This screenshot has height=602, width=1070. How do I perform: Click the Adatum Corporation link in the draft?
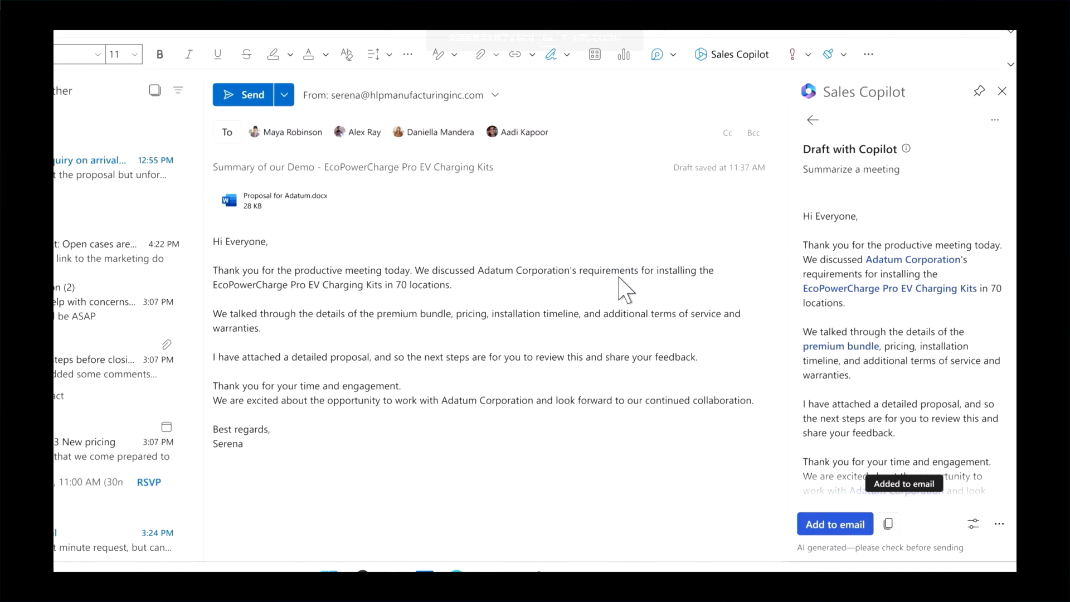tap(912, 260)
